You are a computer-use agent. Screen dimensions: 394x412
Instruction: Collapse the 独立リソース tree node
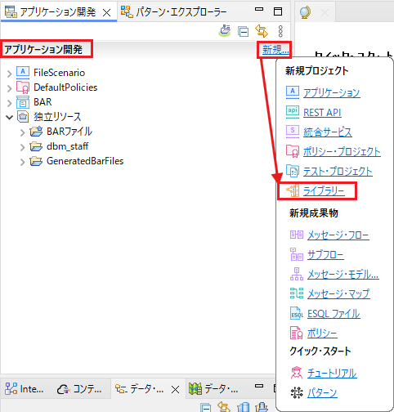coord(10,117)
